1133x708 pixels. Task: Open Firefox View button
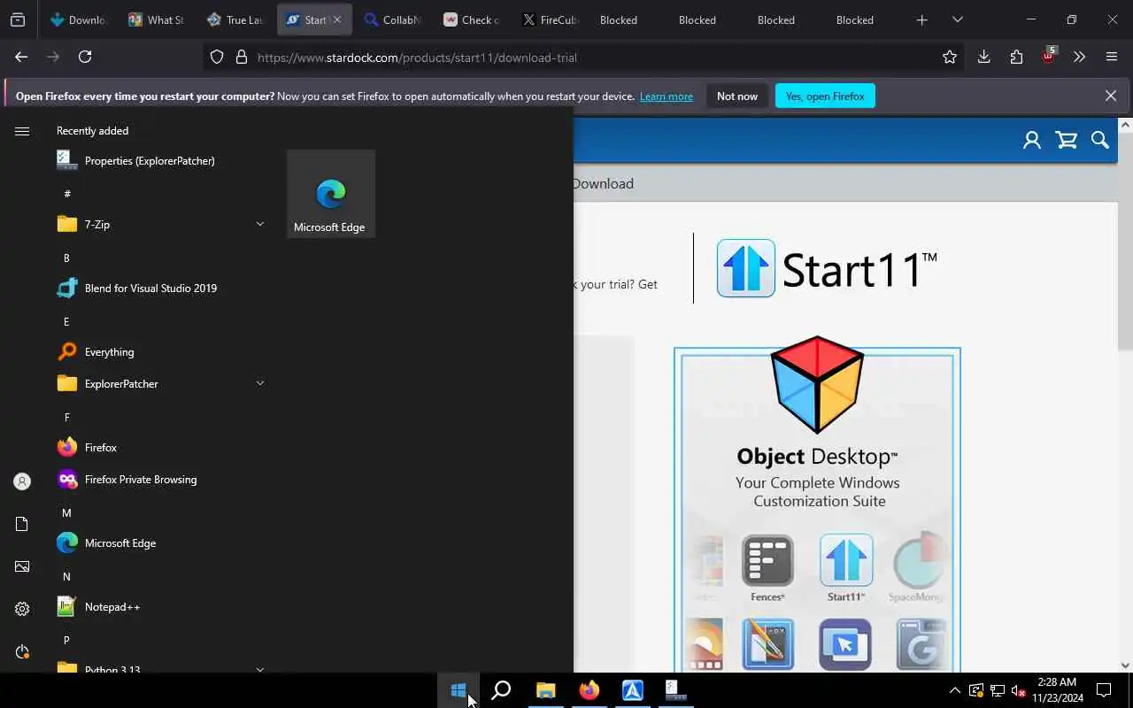[18, 19]
